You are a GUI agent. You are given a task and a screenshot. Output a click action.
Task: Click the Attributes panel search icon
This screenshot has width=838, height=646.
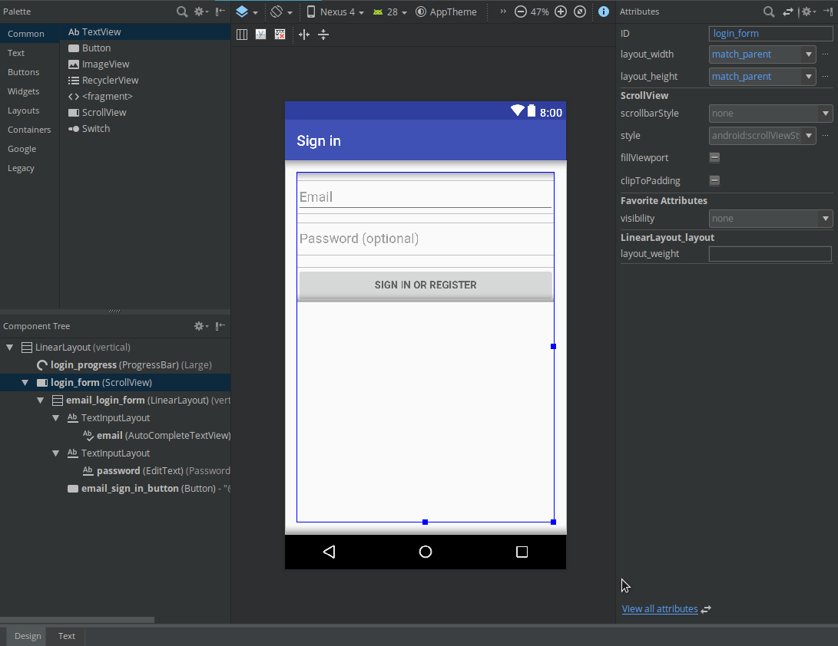768,12
